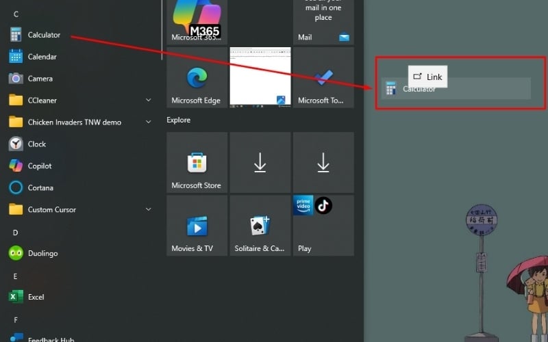The image size is (548, 342).
Task: Open the Excel app icon
Action: 16,297
